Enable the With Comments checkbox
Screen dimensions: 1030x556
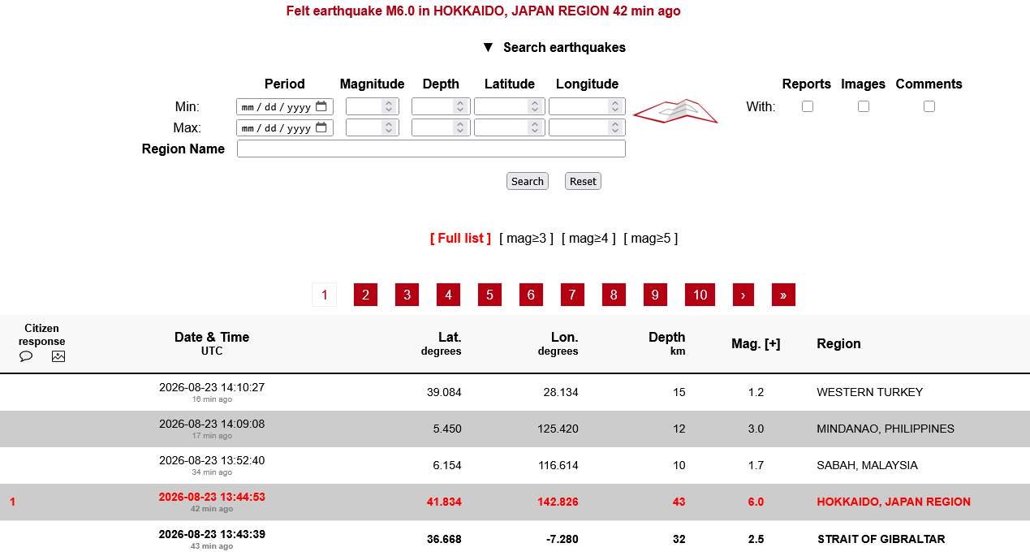pyautogui.click(x=929, y=106)
